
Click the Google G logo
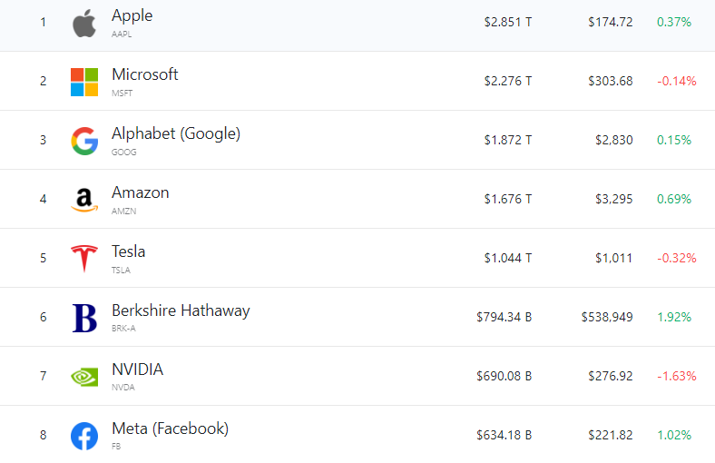[x=83, y=141]
